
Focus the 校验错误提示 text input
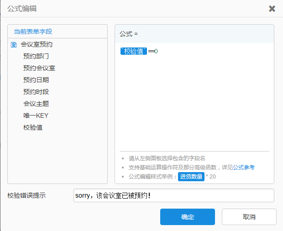coord(173,195)
